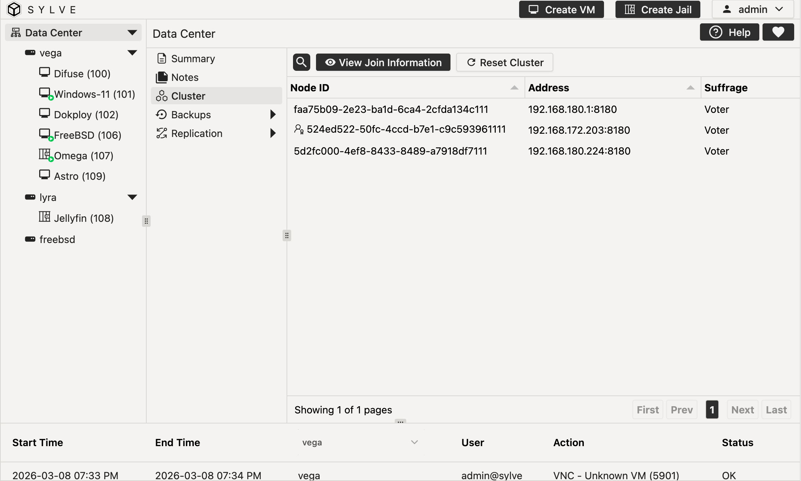Open the Windows-11 (101) VM entry
This screenshot has width=801, height=481.
94,94
